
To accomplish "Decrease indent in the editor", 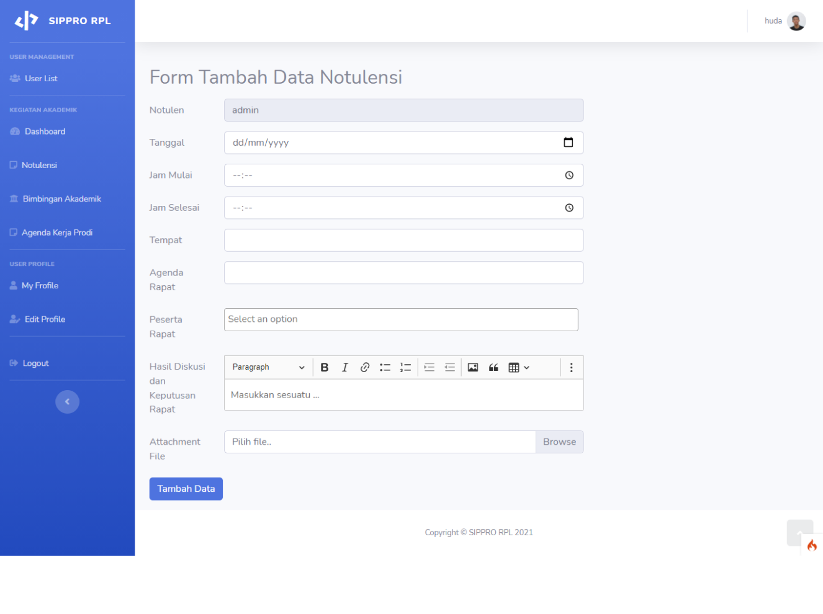I will coord(450,367).
